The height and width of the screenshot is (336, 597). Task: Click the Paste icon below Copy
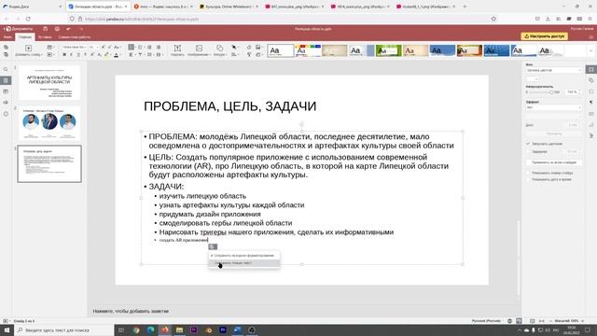tap(6, 54)
